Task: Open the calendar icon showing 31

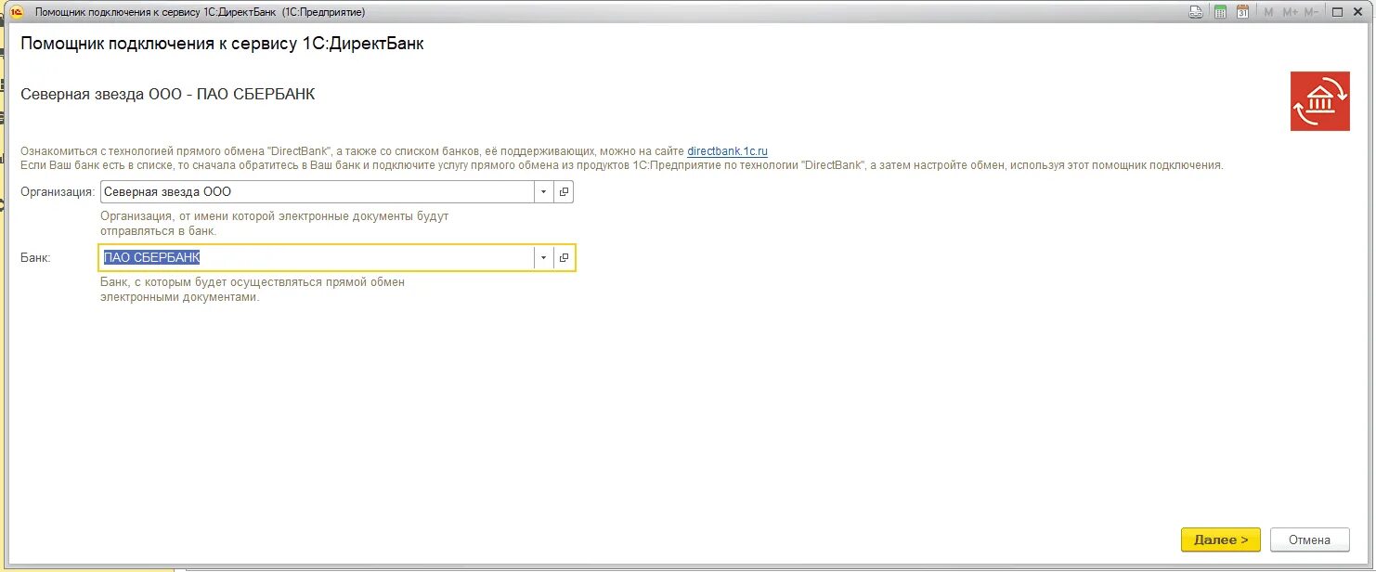Action: click(1243, 12)
